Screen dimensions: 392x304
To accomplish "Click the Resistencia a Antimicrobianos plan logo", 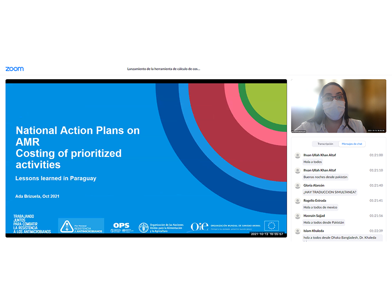I will [81, 226].
